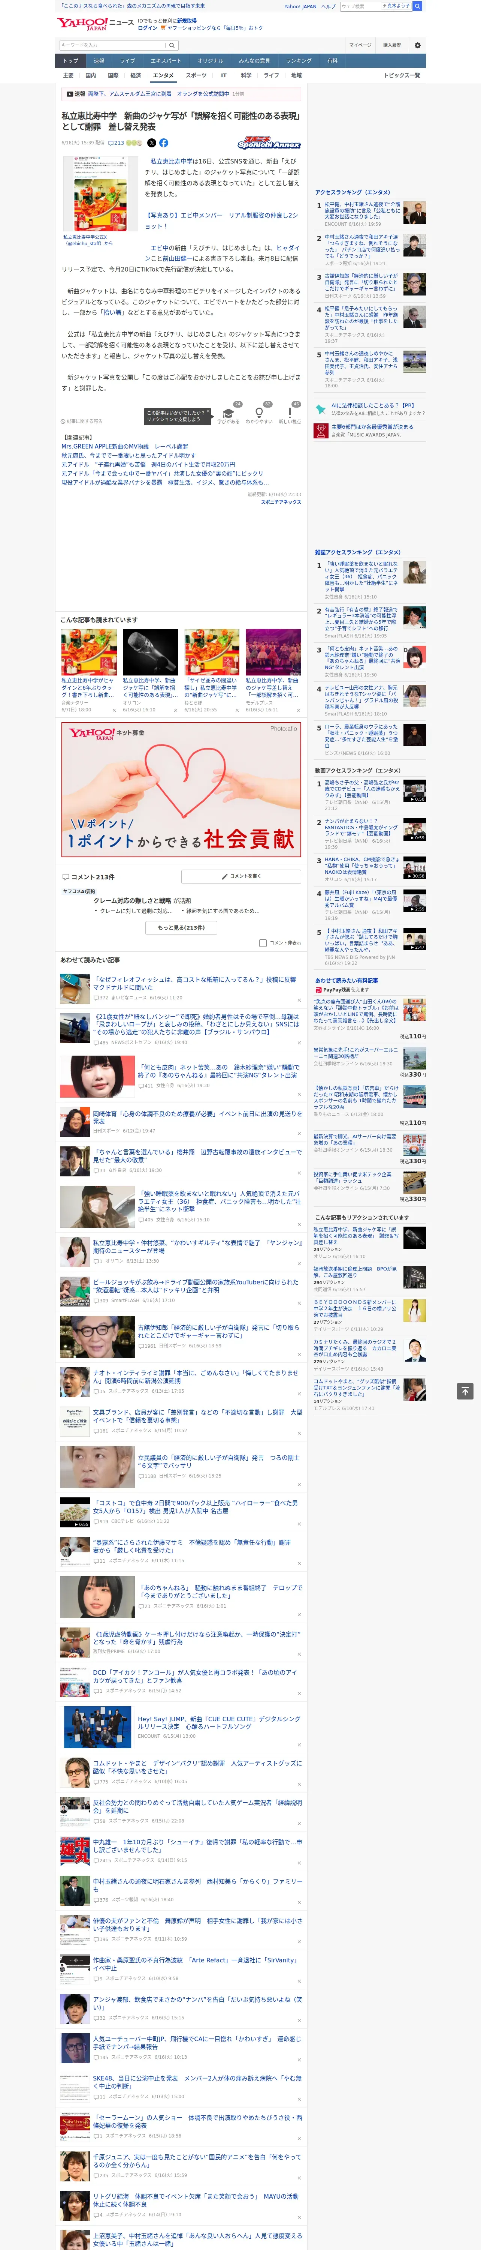The width and height of the screenshot is (481, 2250).
Task: Open the コストコ hot roller recall article
Action: point(196,1506)
